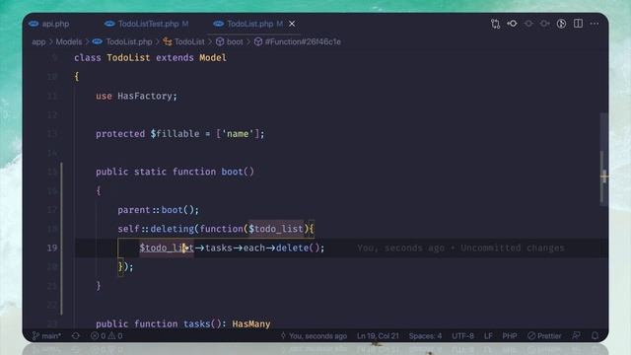Screen dimensions: 631x355
Task: Close the TodoList.php tab
Action: point(292,24)
